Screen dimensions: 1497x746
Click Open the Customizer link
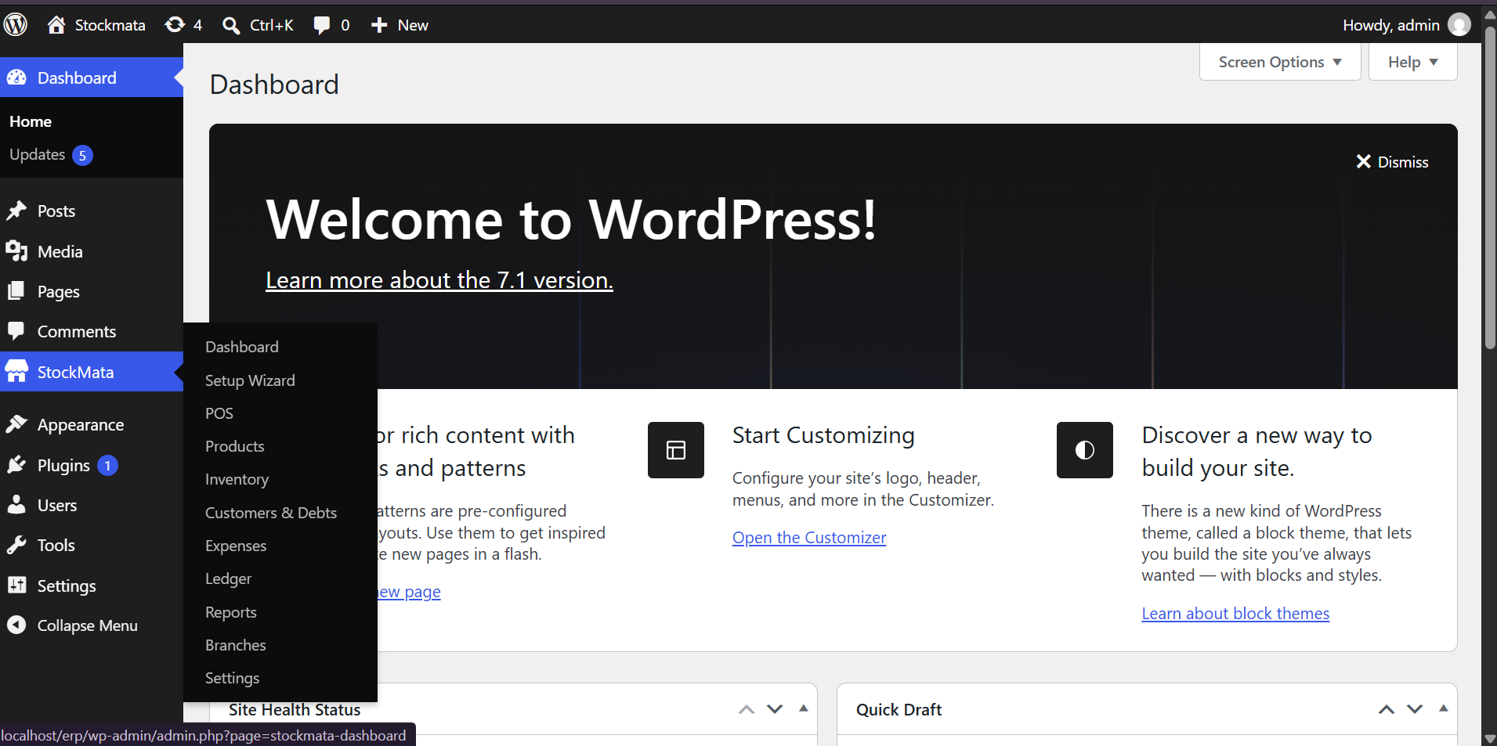(809, 538)
